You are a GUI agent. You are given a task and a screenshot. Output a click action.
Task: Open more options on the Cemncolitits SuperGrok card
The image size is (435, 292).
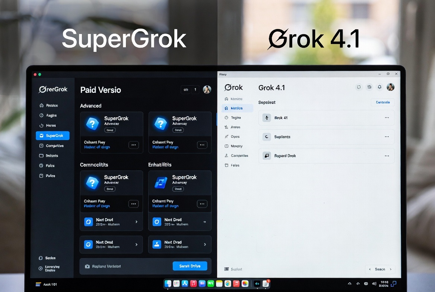[x=133, y=204]
